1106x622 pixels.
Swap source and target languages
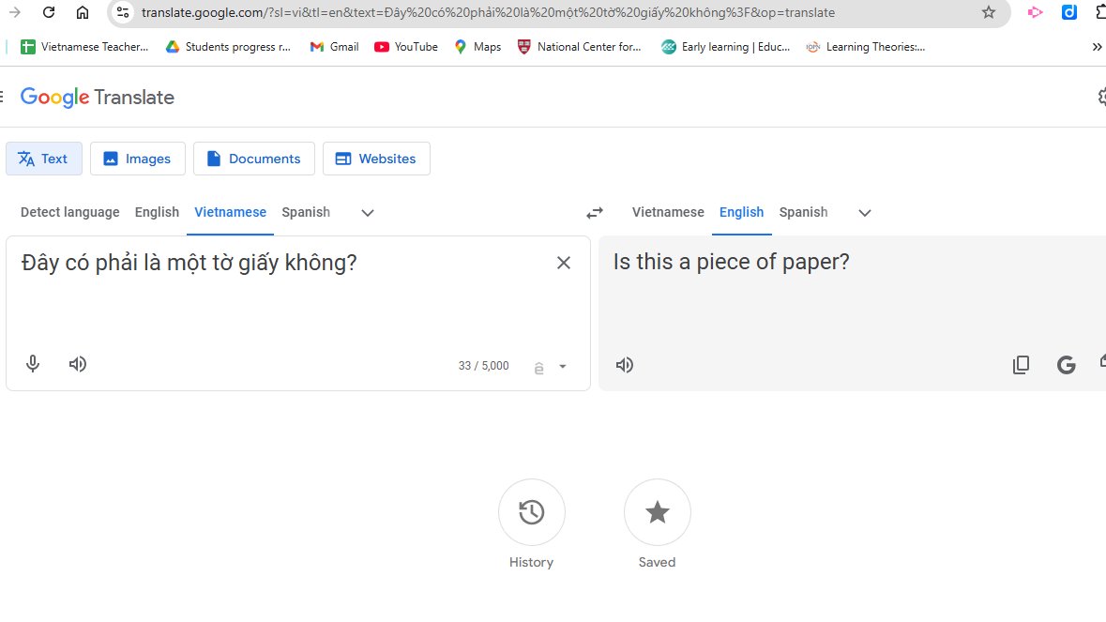click(x=595, y=213)
